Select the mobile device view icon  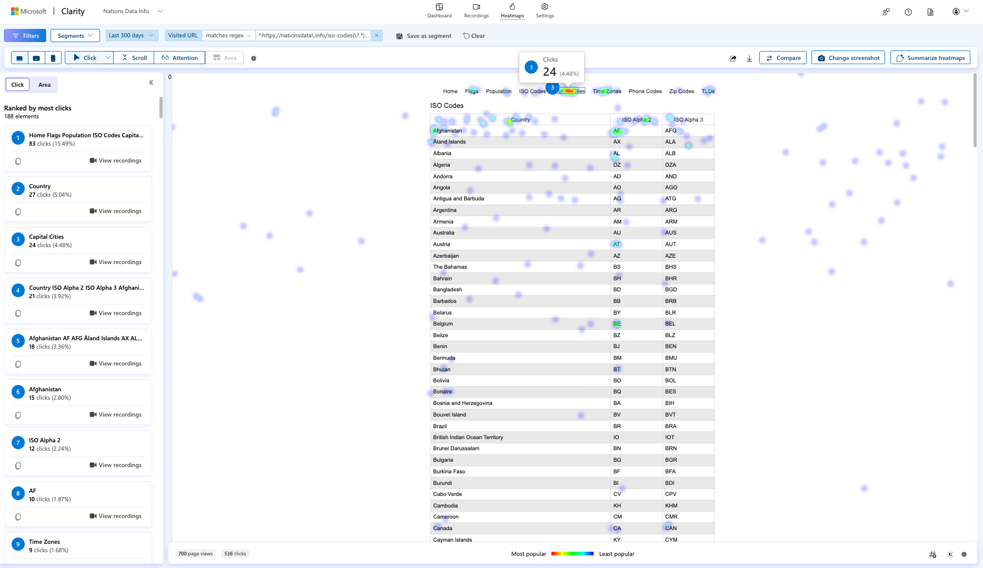[x=53, y=58]
